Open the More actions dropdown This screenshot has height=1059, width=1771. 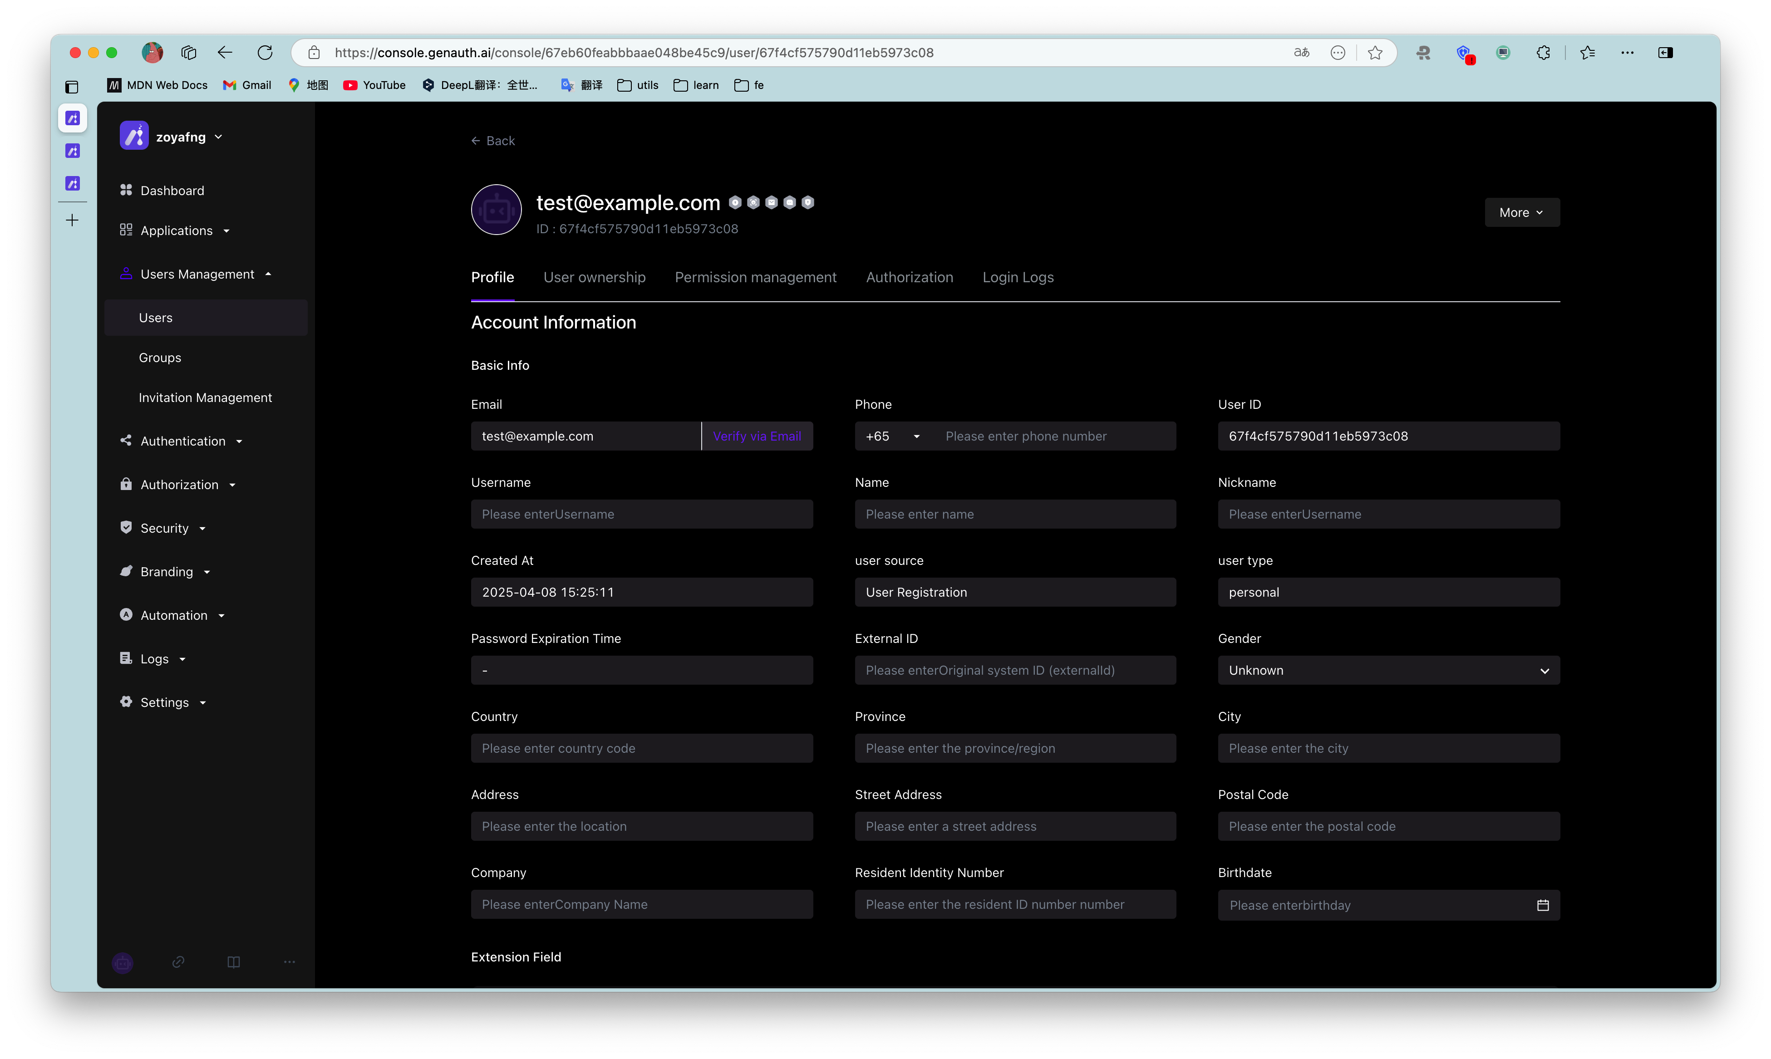point(1522,213)
